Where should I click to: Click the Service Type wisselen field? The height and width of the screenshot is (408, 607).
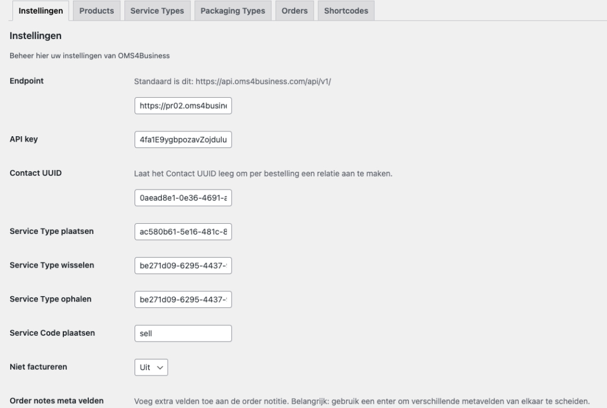click(x=183, y=266)
